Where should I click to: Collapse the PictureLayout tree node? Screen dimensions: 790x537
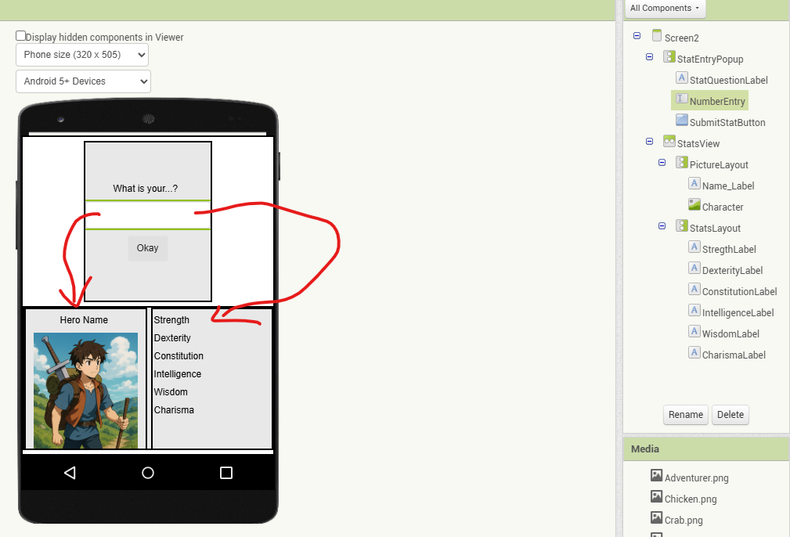tap(662, 163)
